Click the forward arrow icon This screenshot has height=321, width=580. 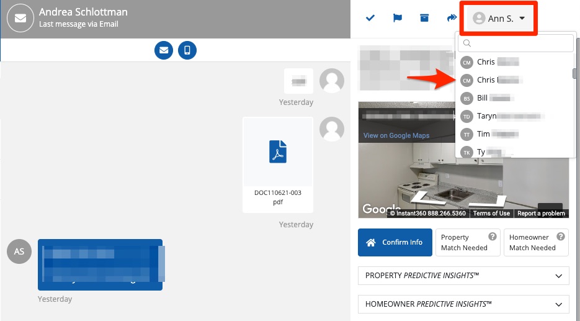pyautogui.click(x=451, y=18)
